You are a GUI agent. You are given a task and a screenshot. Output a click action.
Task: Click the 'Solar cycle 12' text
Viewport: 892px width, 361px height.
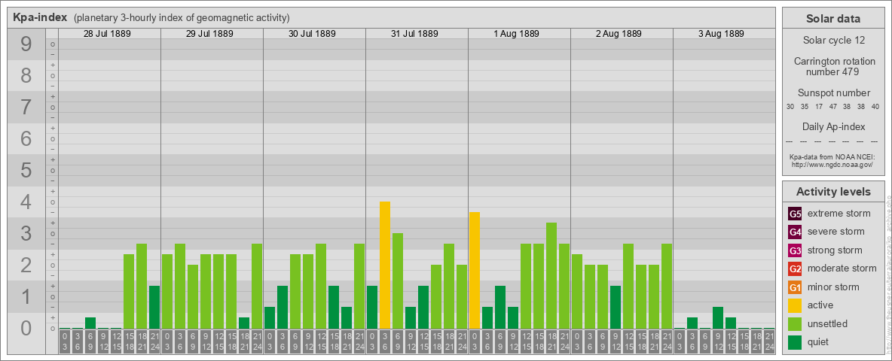(x=834, y=41)
